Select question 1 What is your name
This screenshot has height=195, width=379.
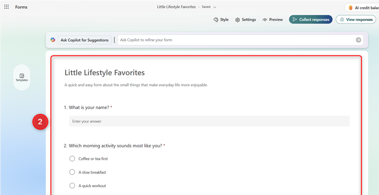[x=88, y=107]
